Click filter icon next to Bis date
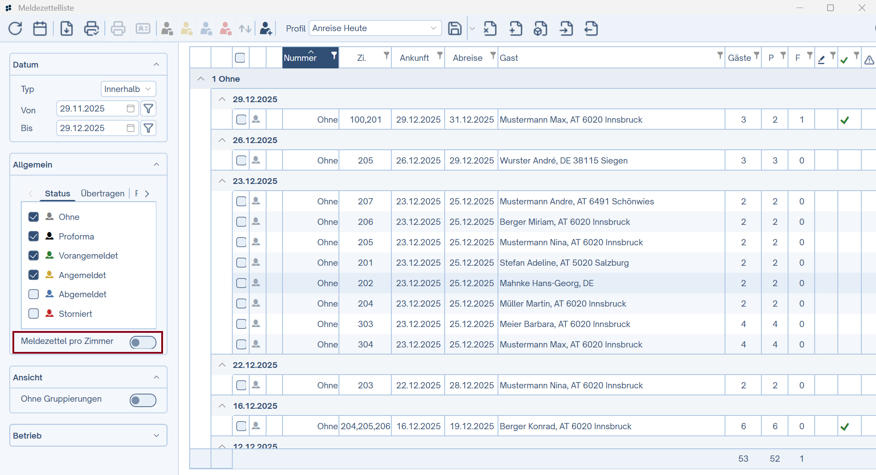 tap(148, 128)
